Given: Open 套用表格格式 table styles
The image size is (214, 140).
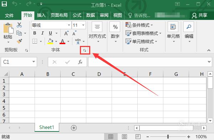Looking at the screenshot, I should coord(143,33).
